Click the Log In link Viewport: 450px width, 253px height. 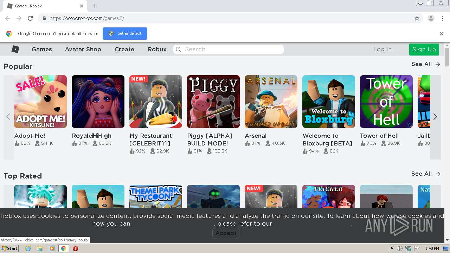pos(382,49)
